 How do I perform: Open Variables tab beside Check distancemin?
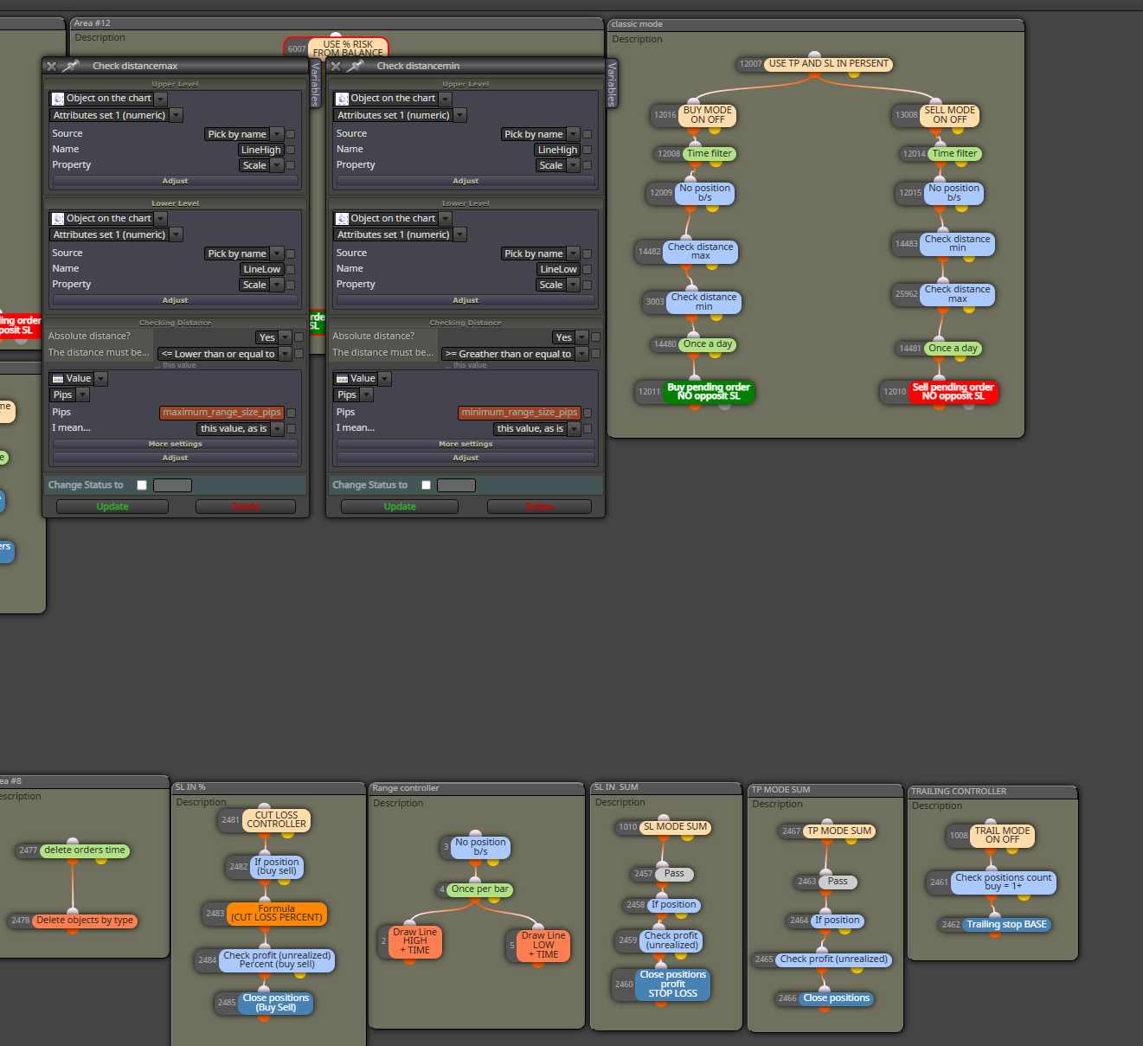click(612, 83)
